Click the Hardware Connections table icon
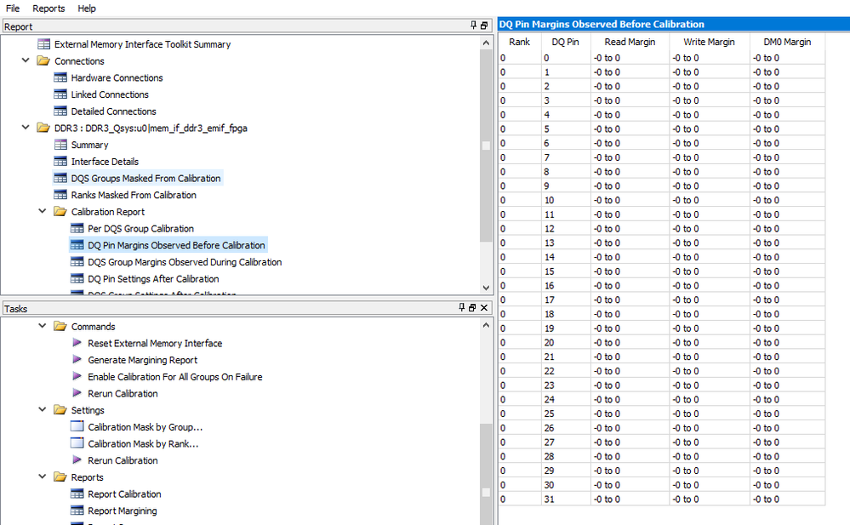Image resolution: width=850 pixels, height=525 pixels. click(x=60, y=78)
